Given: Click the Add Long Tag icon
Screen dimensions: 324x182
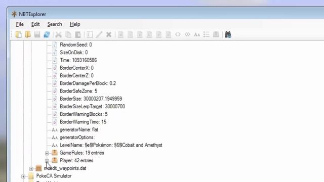Looking at the screenshot, I should [x=149, y=34].
